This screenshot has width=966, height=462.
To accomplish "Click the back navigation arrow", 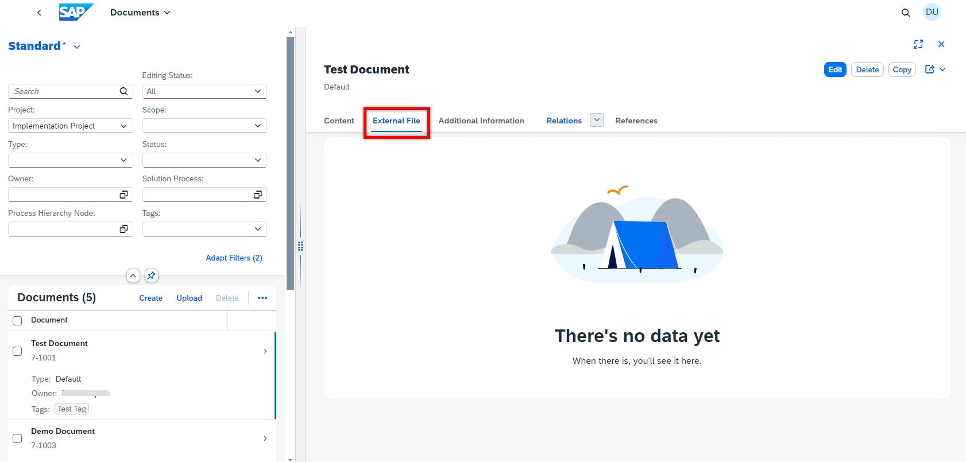I will (39, 13).
